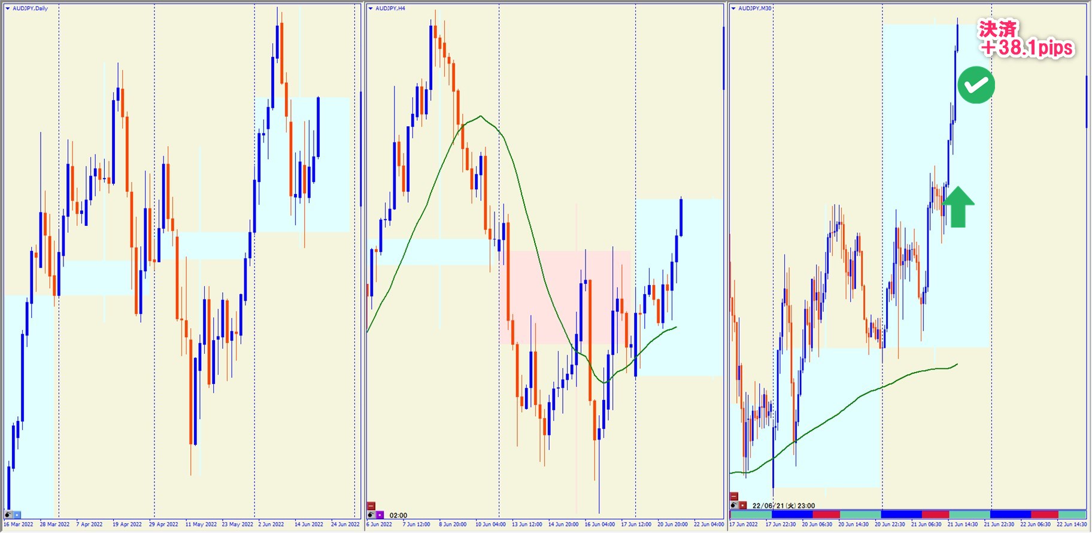Click the 22/06/21 23:00 time label

[x=783, y=505]
